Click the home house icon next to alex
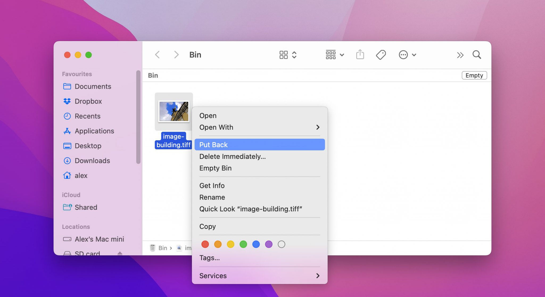This screenshot has height=297, width=545. point(67,175)
